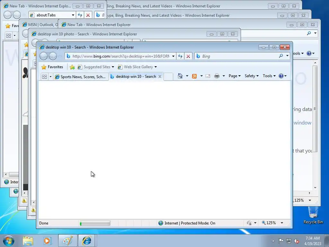
Task: Click the search magnifier in front Bing box
Action: pos(281,56)
